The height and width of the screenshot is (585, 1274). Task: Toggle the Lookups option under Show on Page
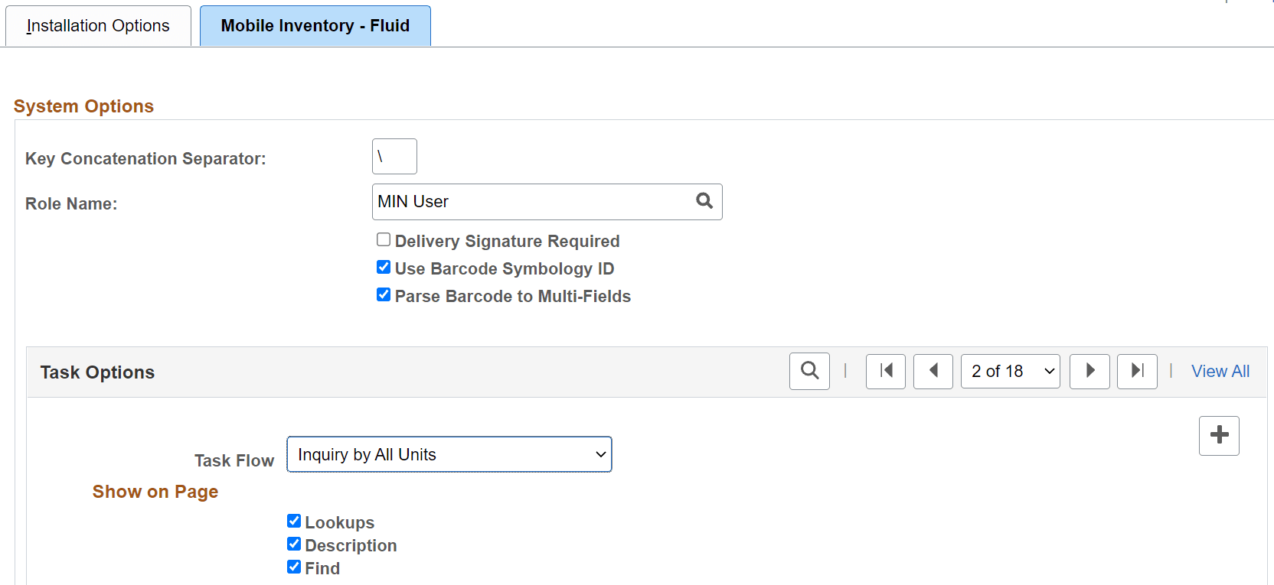pos(294,521)
